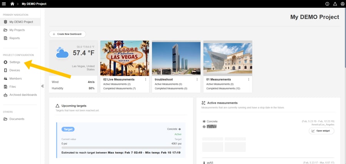Open the hamburger menu icon
The height and width of the screenshot is (164, 346).
4,4
